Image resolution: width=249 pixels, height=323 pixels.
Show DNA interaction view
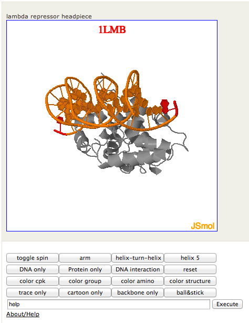point(138,269)
